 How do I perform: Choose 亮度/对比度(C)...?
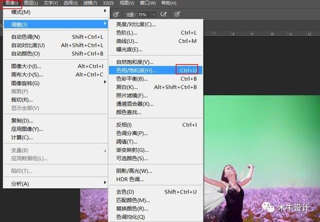point(155,24)
